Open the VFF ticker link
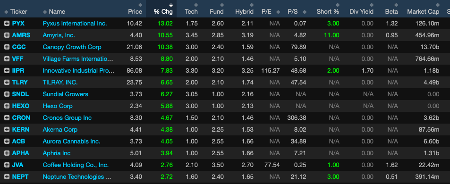 click(x=18, y=59)
